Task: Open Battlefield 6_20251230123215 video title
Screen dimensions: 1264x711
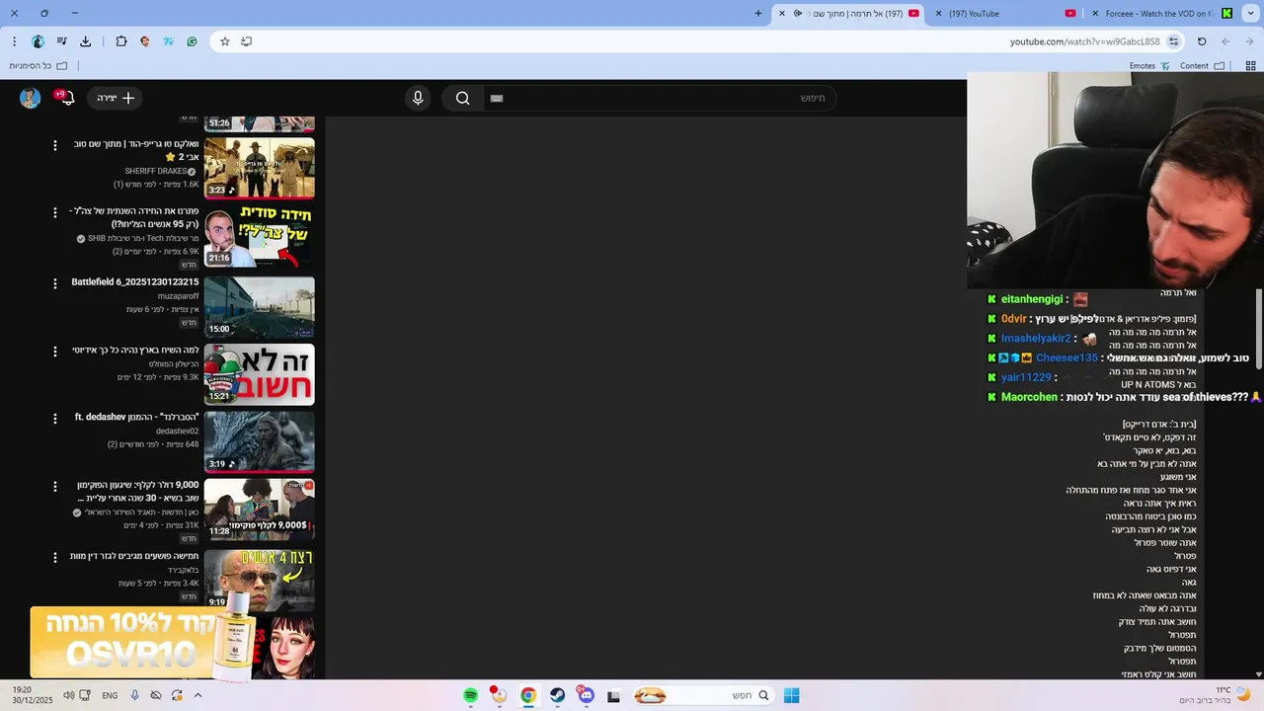Action: coord(135,282)
